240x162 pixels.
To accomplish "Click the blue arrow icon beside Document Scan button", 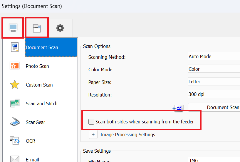I will click(178, 108).
